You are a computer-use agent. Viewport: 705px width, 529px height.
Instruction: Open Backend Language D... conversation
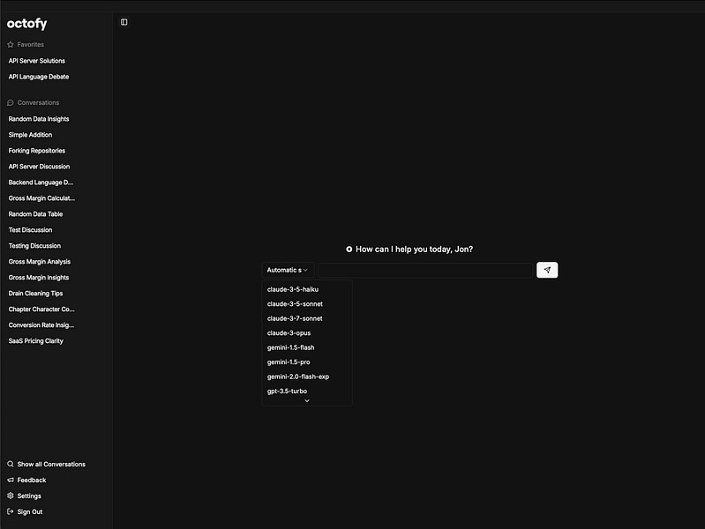click(x=41, y=182)
